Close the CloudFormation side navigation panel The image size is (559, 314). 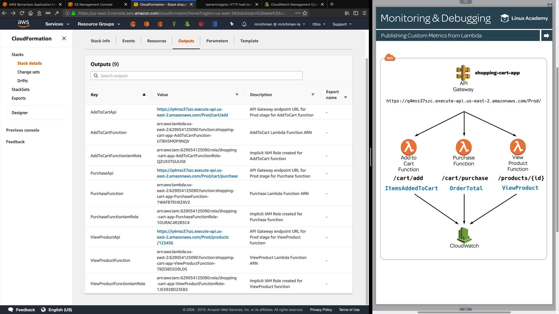64,38
